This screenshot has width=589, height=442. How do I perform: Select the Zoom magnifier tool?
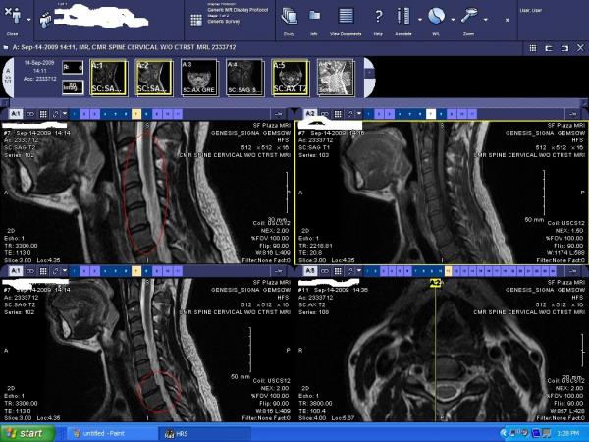(x=471, y=17)
